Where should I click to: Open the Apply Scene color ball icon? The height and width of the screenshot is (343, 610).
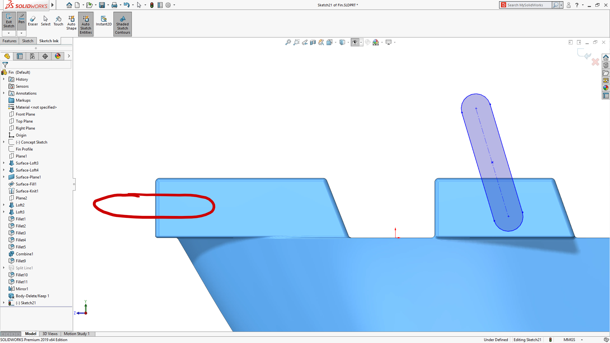pos(376,42)
